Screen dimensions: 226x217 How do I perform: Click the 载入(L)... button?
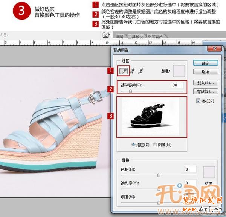point(205,82)
